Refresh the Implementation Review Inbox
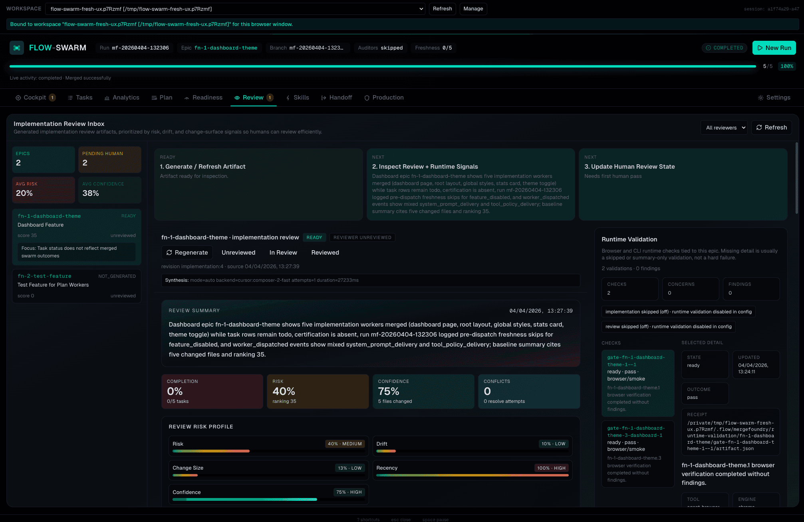The height and width of the screenshot is (522, 804). pos(771,128)
